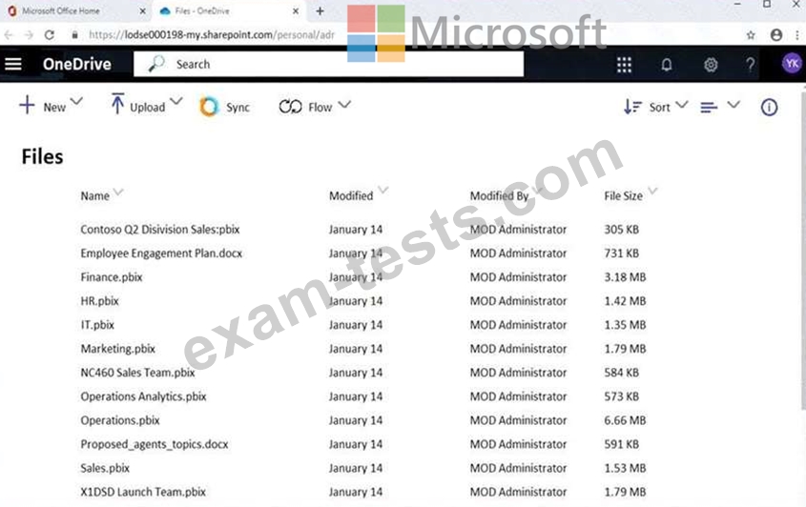Click the 731 KB file size cell

click(x=622, y=253)
